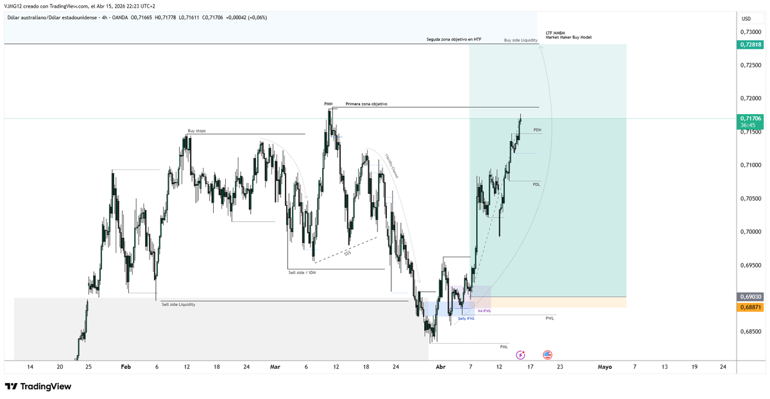Select the Primera zona objetivo text label
Viewport: 770px width, 399px height.
click(x=366, y=103)
